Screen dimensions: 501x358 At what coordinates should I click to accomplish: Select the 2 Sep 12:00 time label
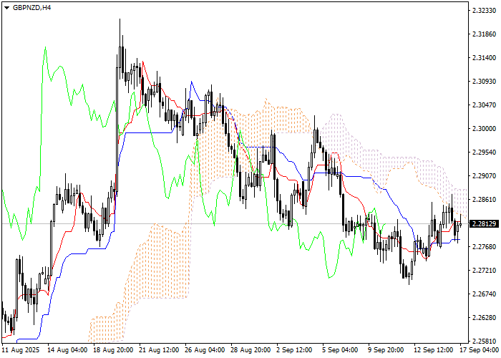(x=296, y=351)
